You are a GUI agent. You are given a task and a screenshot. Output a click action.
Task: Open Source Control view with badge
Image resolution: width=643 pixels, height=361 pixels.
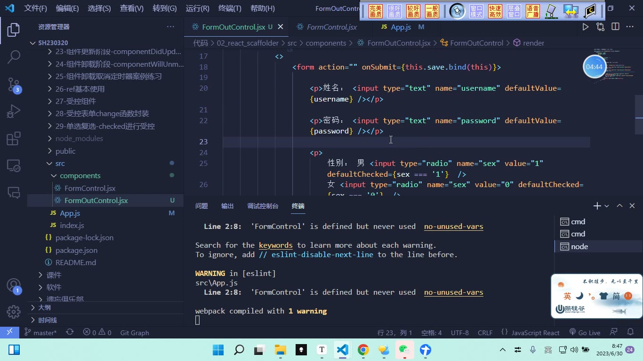click(x=14, y=84)
